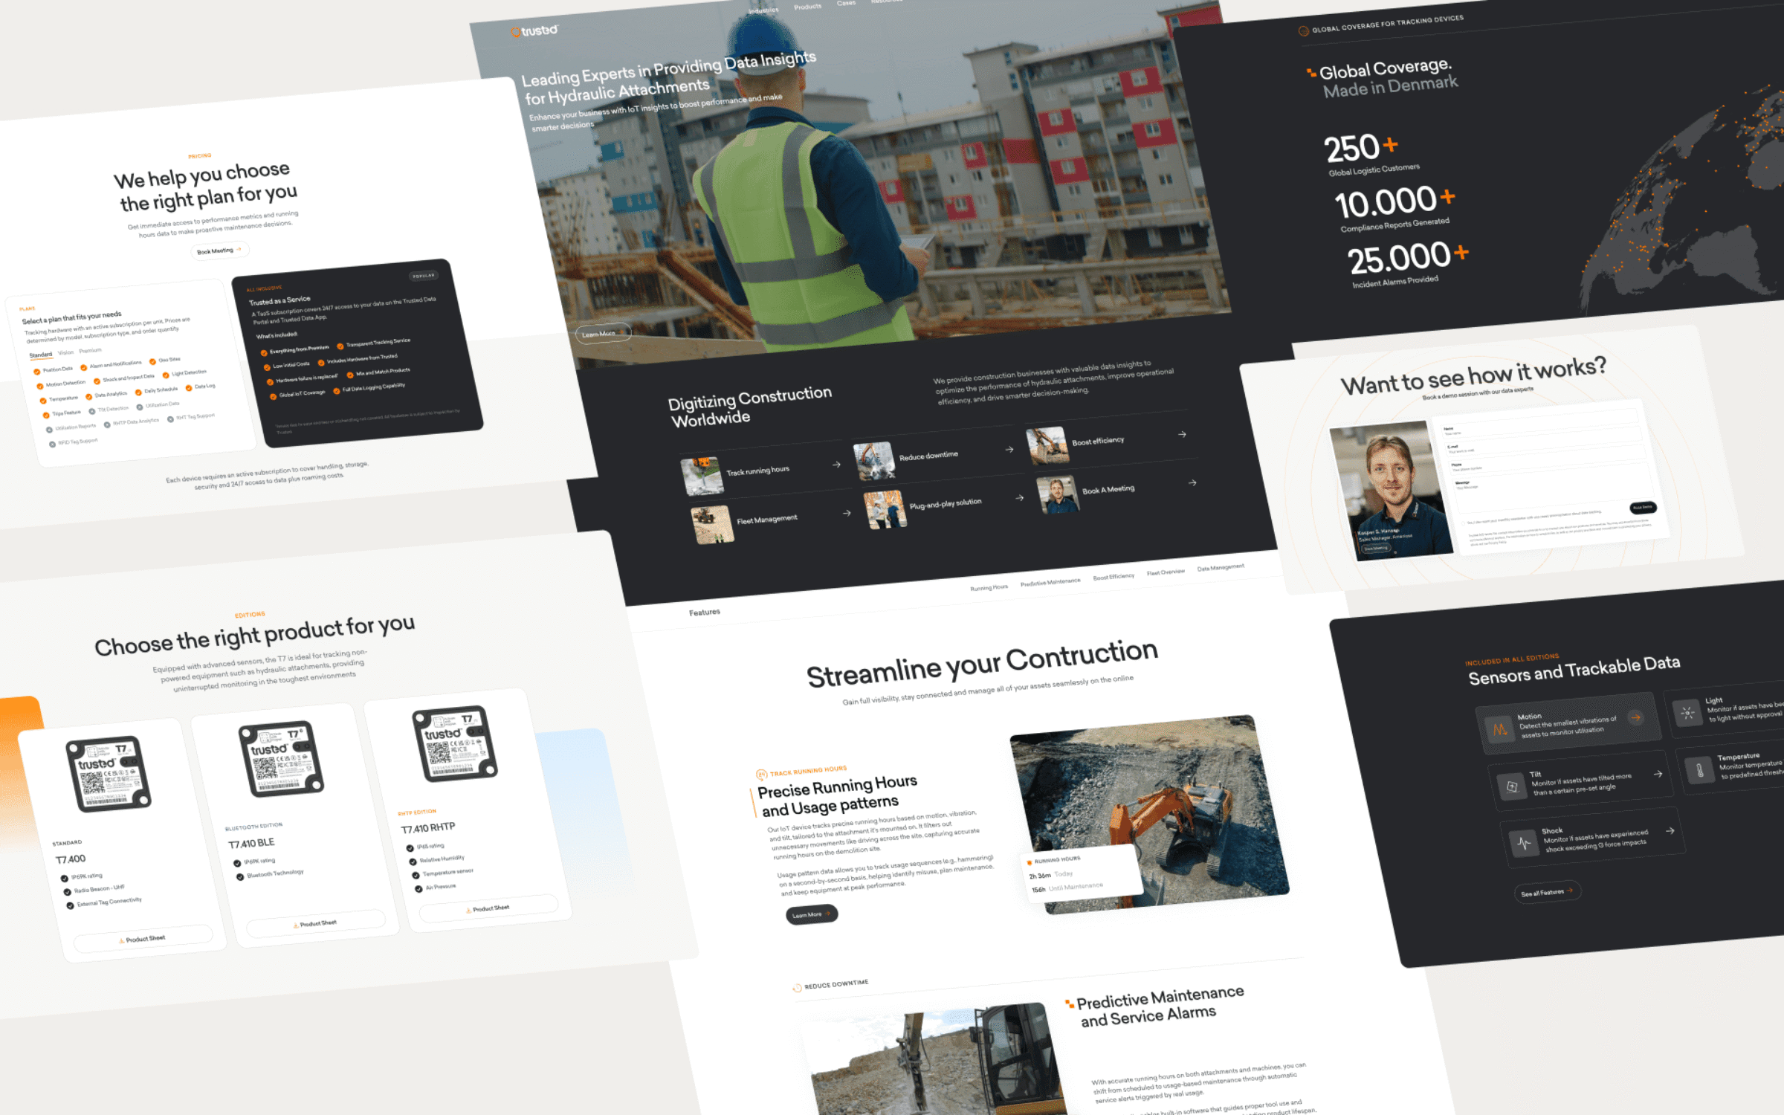Click the T7.400 device image
This screenshot has height=1115, width=1784.
[x=109, y=775]
